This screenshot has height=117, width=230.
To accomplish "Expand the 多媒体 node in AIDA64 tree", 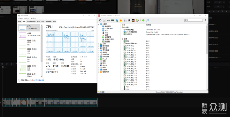I will coord(99,52).
